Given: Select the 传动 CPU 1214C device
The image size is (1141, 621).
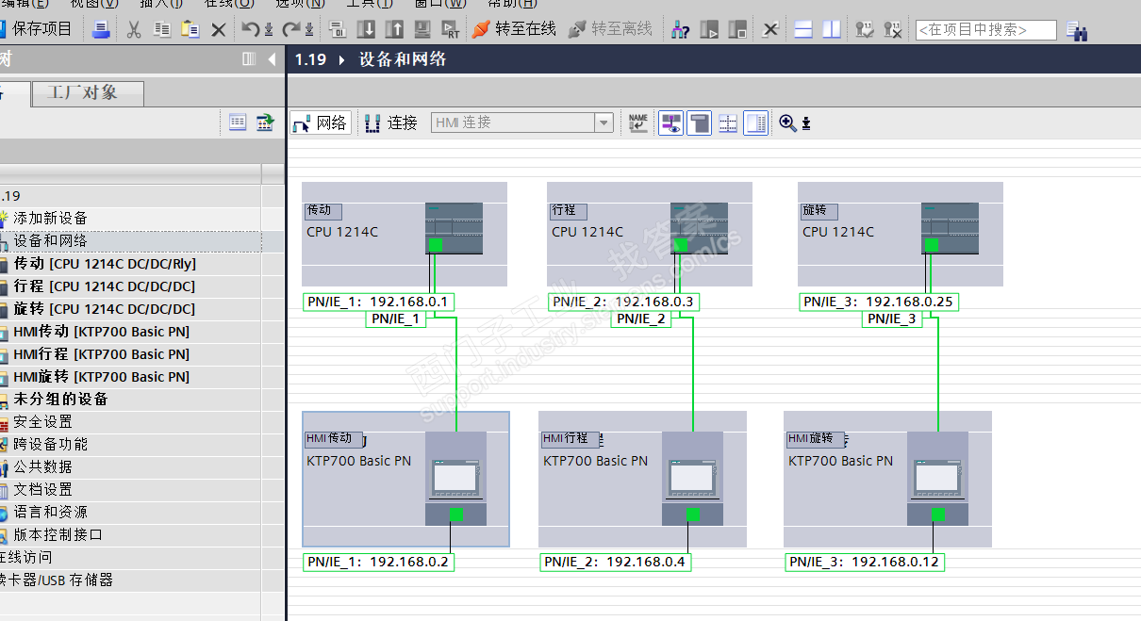Looking at the screenshot, I should (405, 234).
